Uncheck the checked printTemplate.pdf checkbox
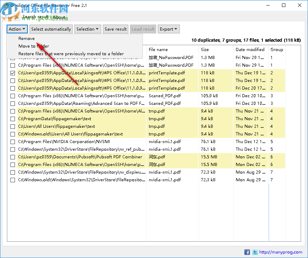Screen dimensions: 308x258 click(x=13, y=73)
